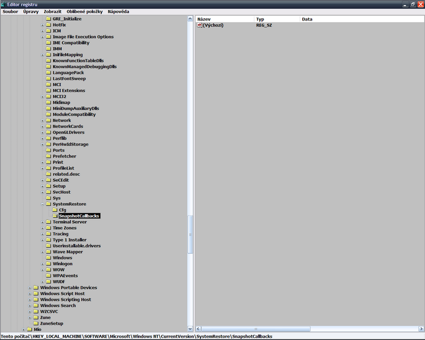Expand the ICM key
This screenshot has height=340, width=425.
(42, 31)
